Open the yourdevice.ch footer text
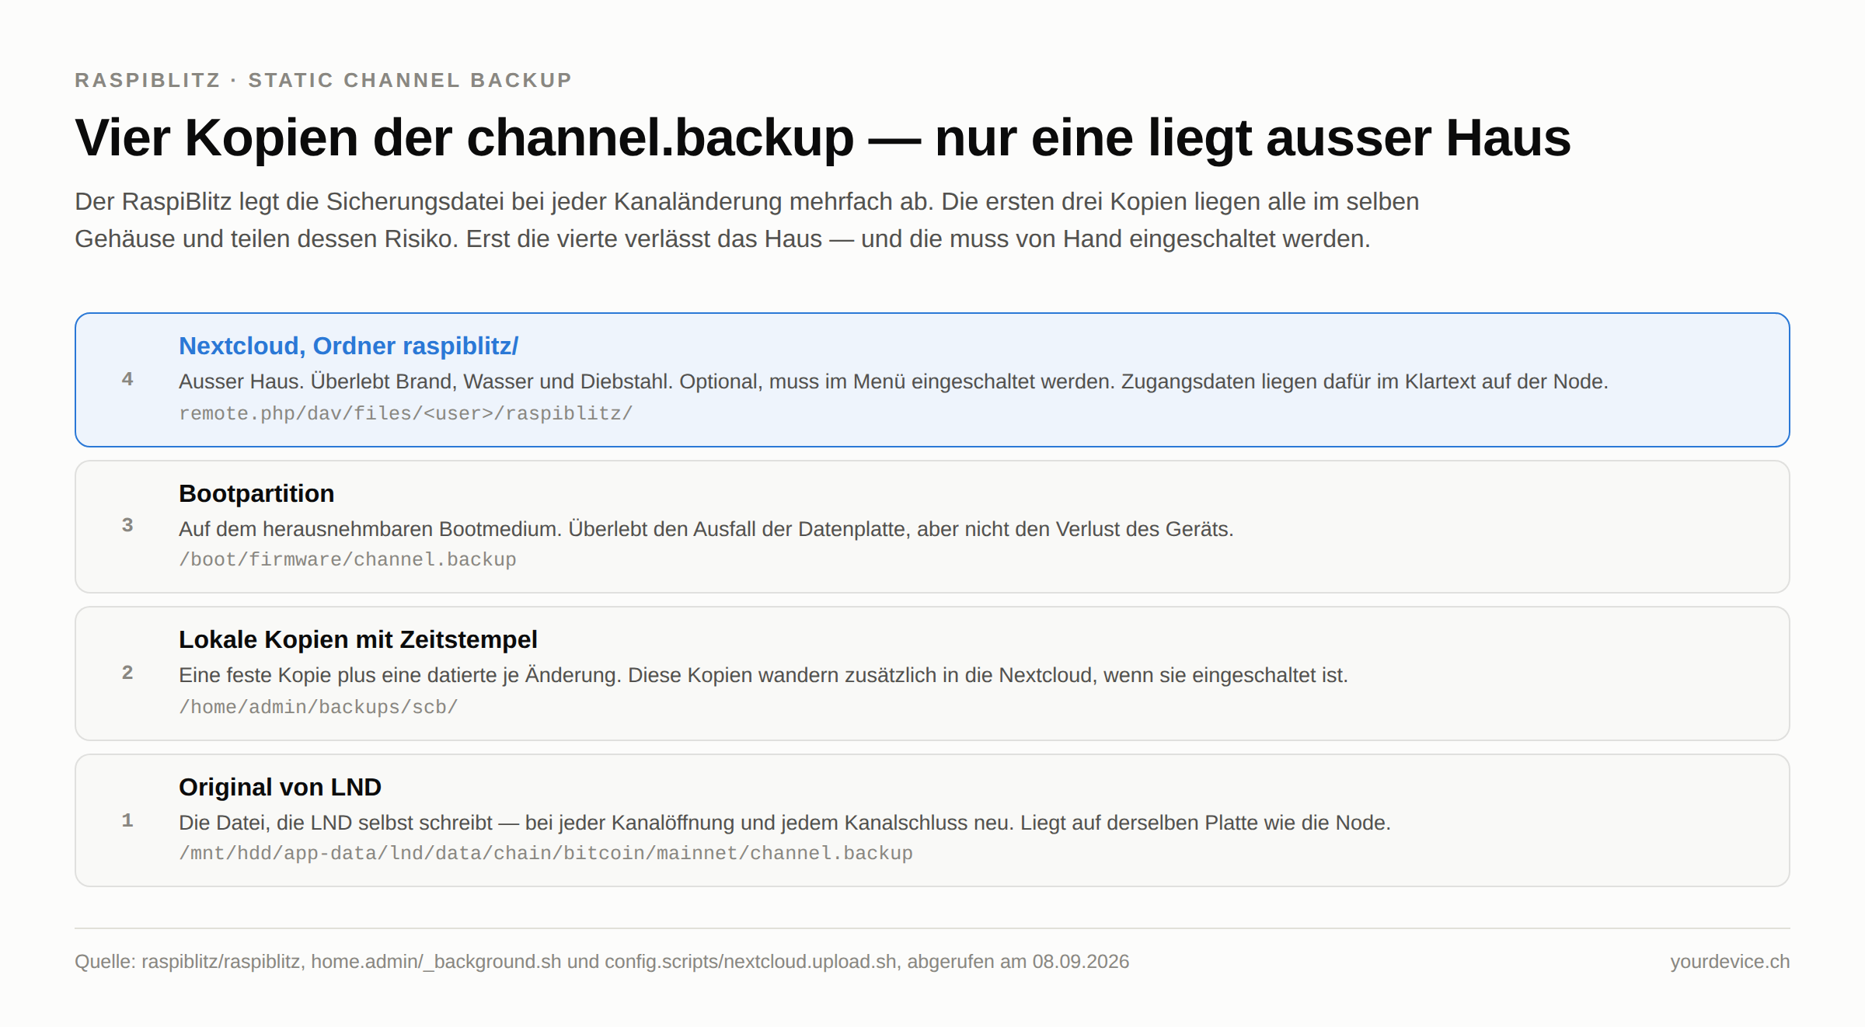The image size is (1865, 1027). coord(1730,962)
